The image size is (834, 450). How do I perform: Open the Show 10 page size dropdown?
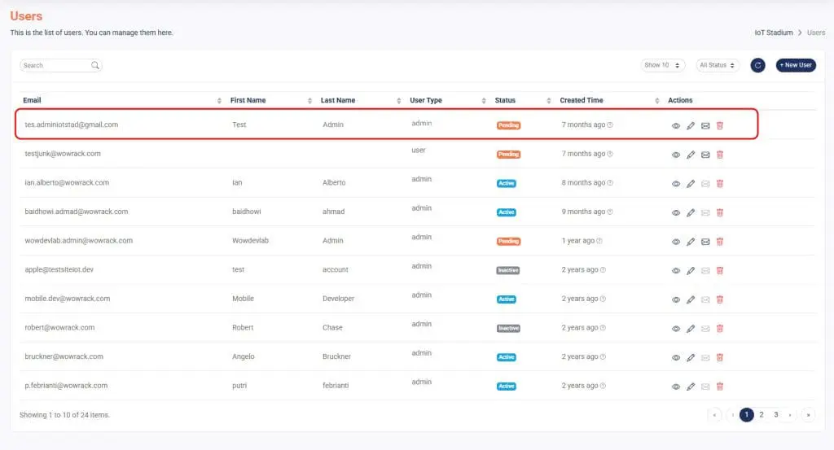click(x=662, y=65)
